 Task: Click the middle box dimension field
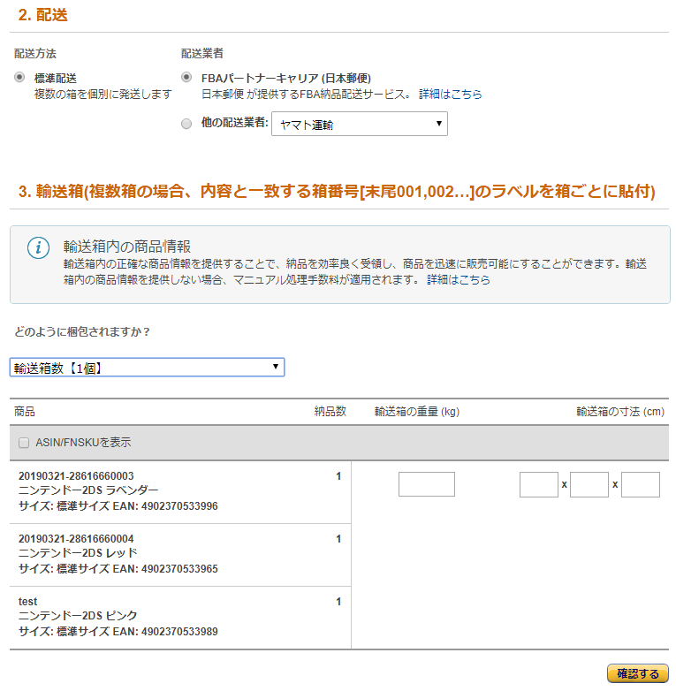589,485
